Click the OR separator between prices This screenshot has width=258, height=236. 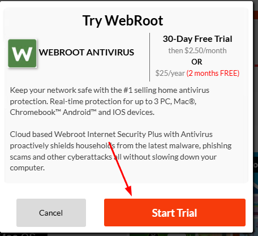coord(197,62)
